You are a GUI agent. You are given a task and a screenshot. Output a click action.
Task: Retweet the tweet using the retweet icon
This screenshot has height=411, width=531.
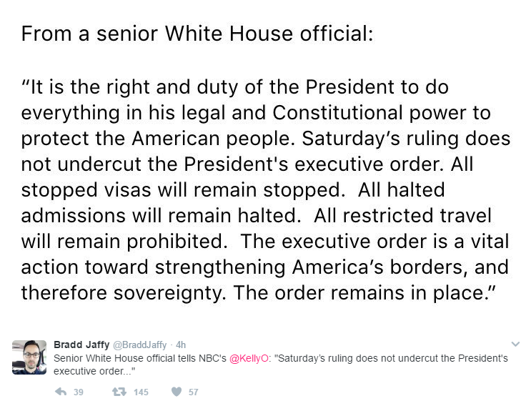pyautogui.click(x=119, y=392)
